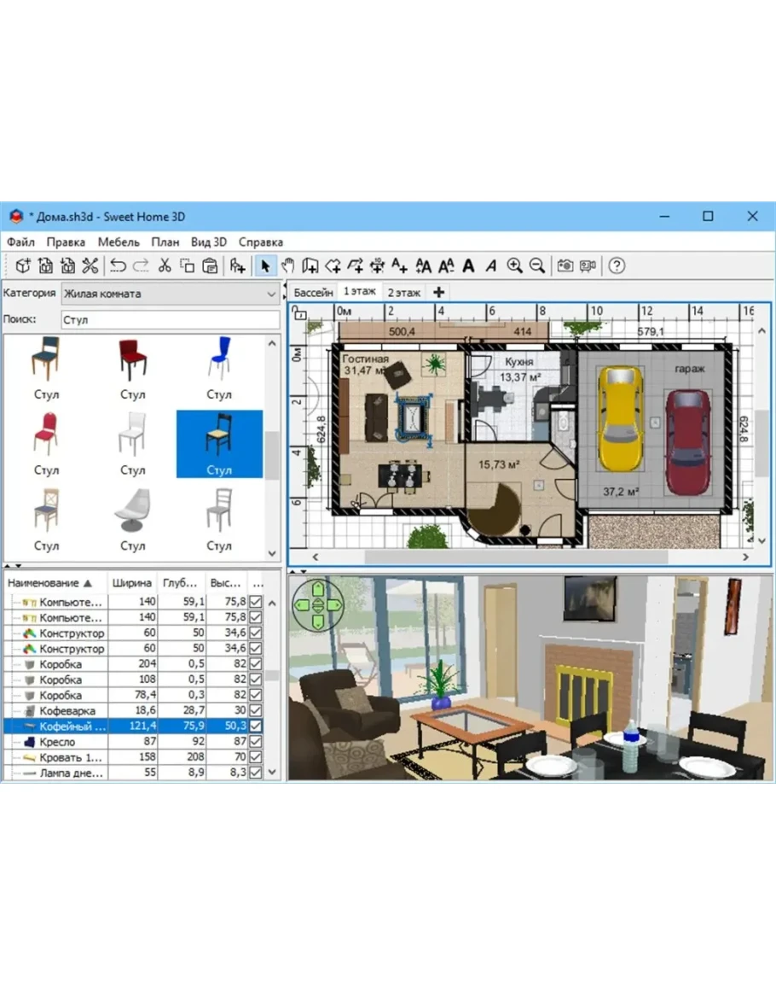Open the Create video tool
Image resolution: width=776 pixels, height=986 pixels.
(x=588, y=265)
